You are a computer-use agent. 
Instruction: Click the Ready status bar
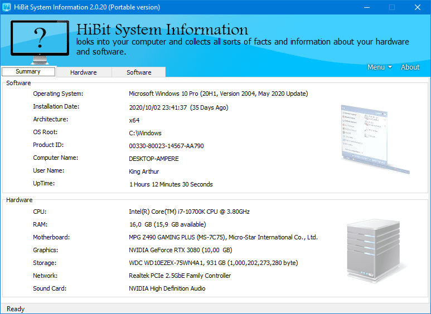pyautogui.click(x=16, y=309)
